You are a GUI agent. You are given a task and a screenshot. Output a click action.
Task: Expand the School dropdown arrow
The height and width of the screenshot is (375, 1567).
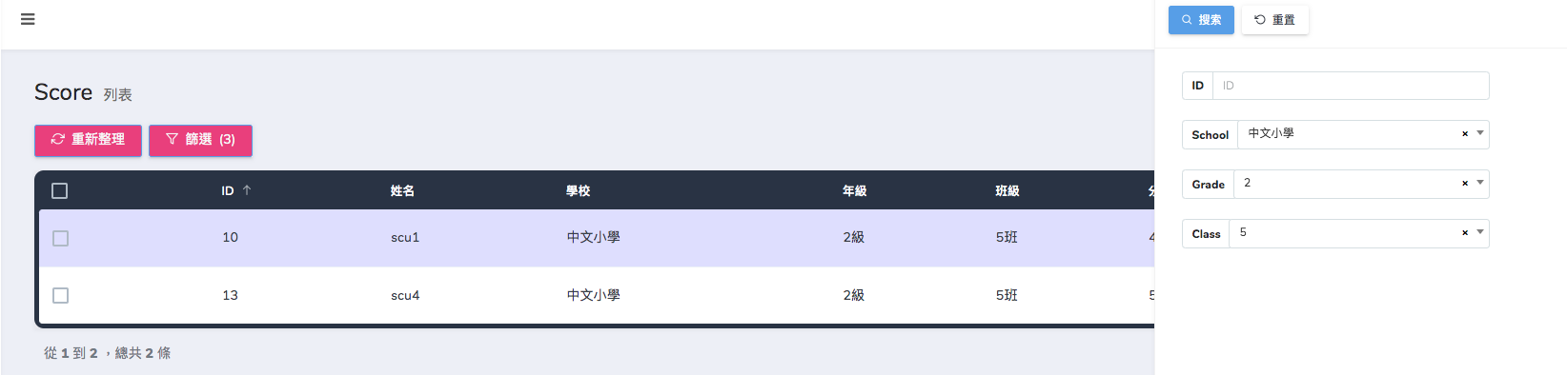[1480, 133]
